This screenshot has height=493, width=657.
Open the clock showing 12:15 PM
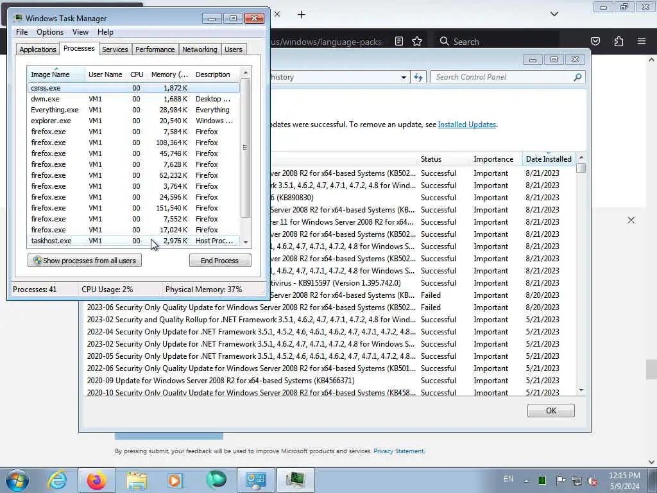[x=624, y=481]
